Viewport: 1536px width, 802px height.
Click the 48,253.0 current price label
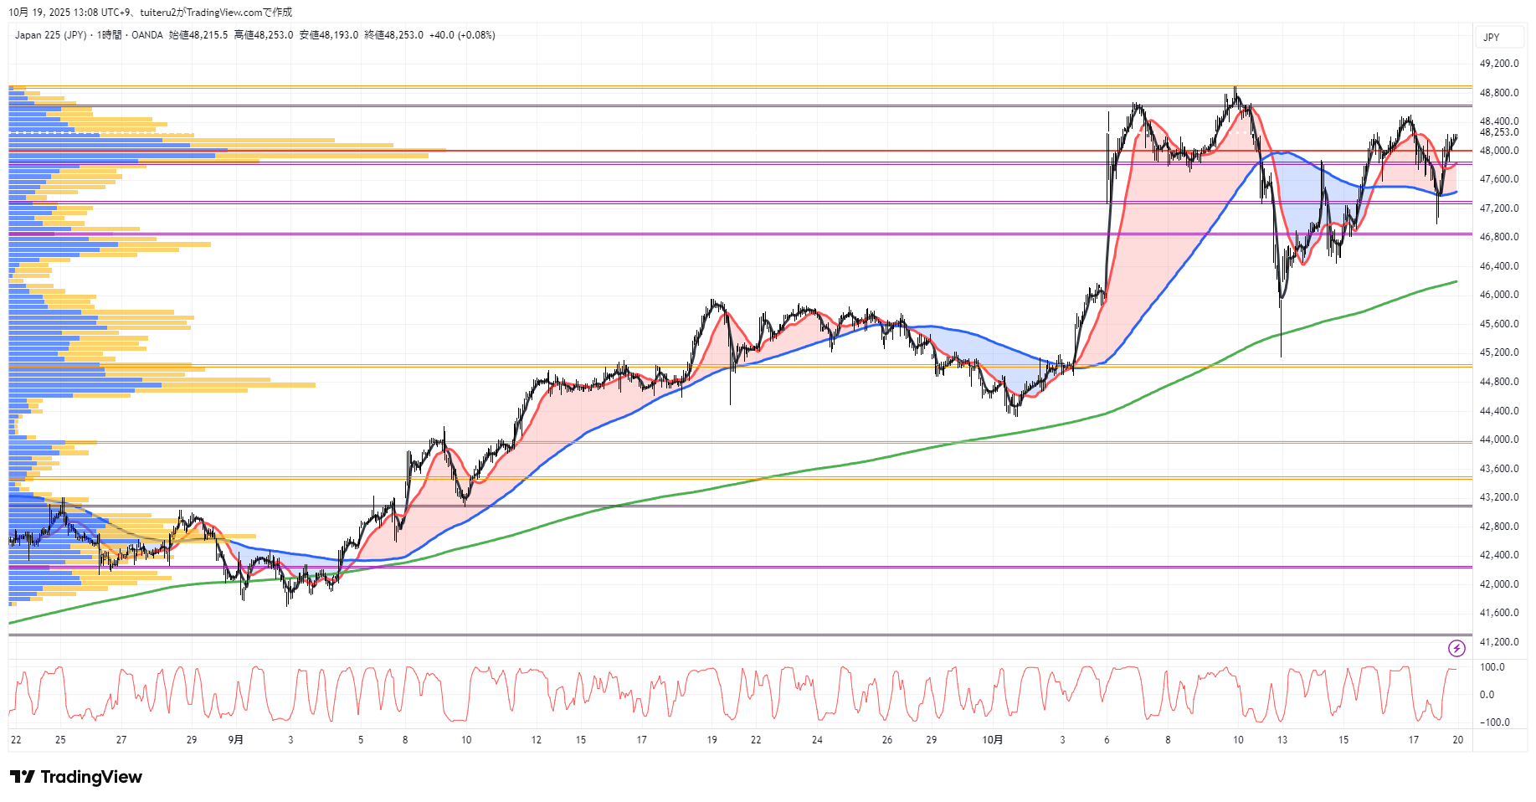coord(1498,132)
